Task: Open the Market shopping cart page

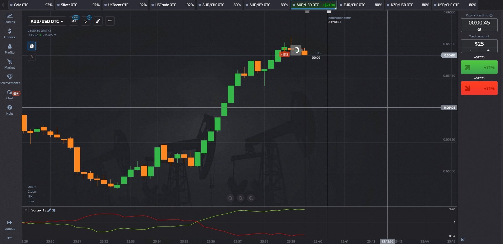Action: 10,64
